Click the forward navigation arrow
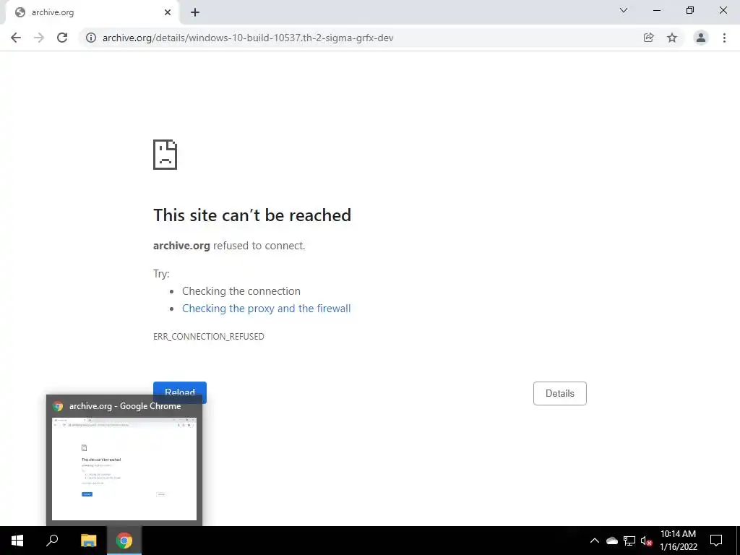Viewport: 740px width, 555px height. click(x=39, y=38)
